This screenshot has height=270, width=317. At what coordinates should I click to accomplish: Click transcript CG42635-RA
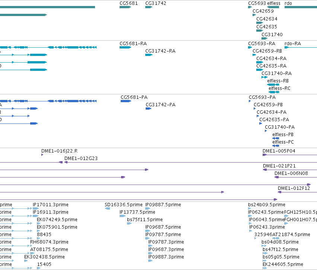[x=260, y=70]
